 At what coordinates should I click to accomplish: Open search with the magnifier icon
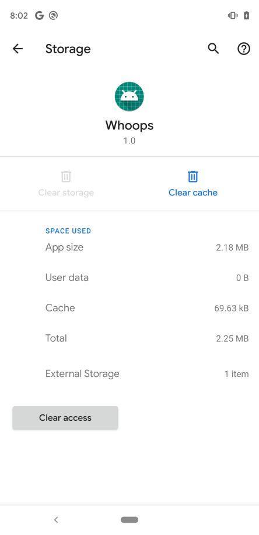213,49
